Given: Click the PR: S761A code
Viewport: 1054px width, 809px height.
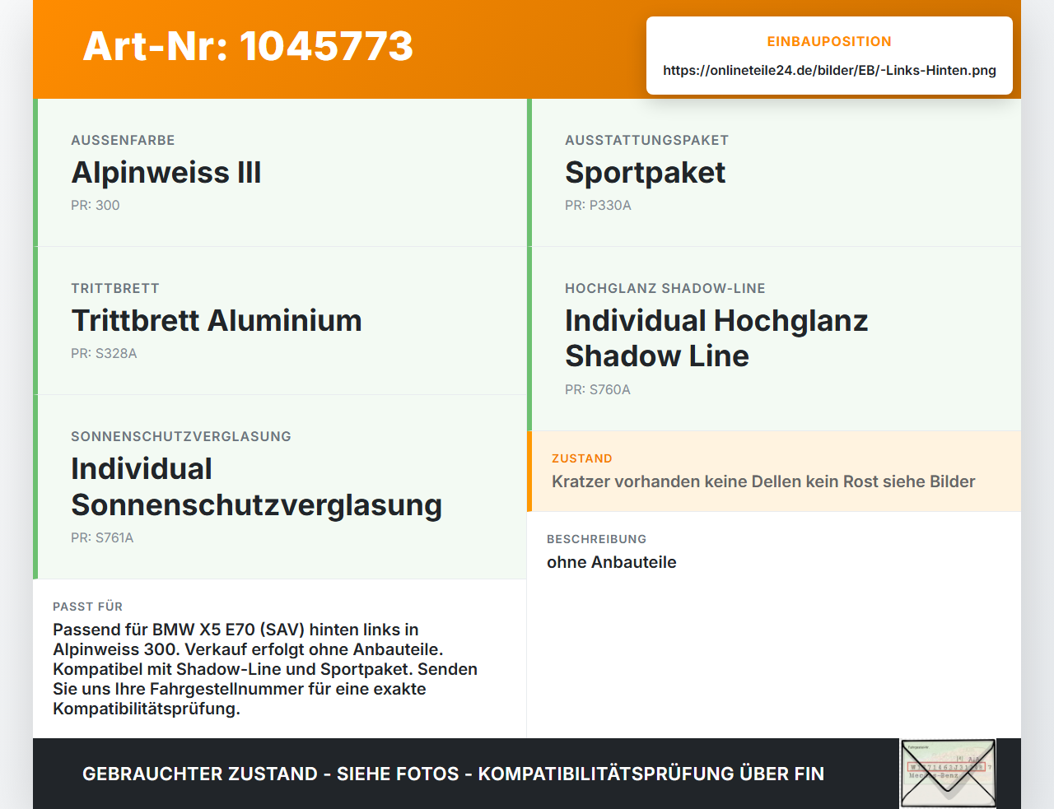Looking at the screenshot, I should pyautogui.click(x=102, y=537).
